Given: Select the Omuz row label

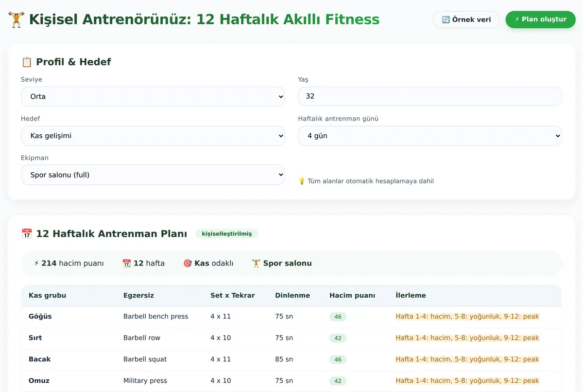Looking at the screenshot, I should 39,380.
